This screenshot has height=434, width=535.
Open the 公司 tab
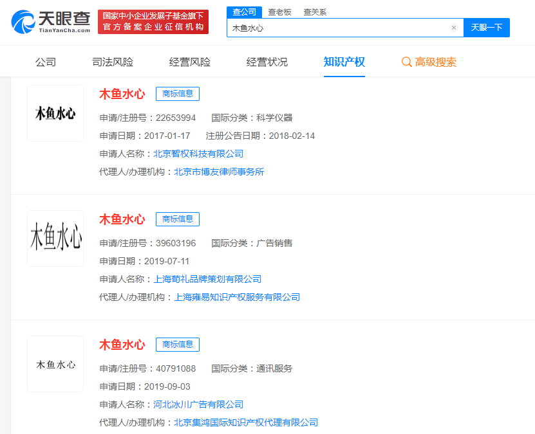point(46,62)
